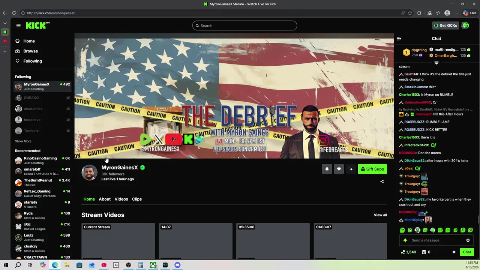
Task: Switch to the About tab
Action: pos(105,199)
